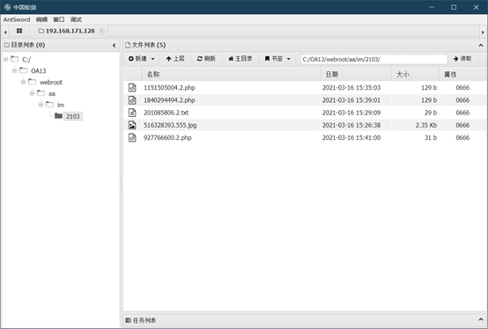Click the 201085806.2.txt text file icon

tap(132, 113)
